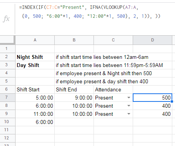Open the Attendance dropdown in row 7
Screen dimensions: 175x146
pyautogui.click(x=129, y=98)
